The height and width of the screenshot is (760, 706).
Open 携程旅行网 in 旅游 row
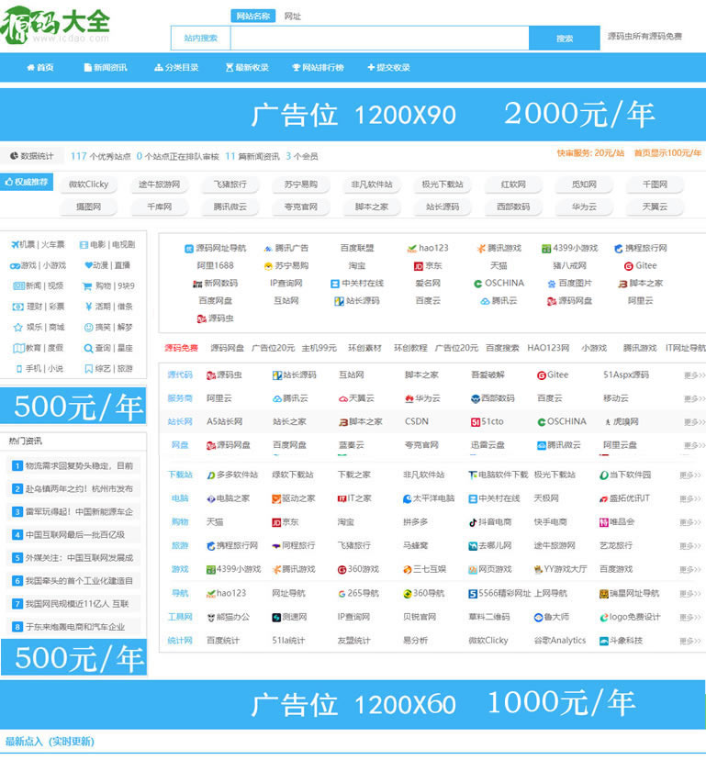(232, 546)
